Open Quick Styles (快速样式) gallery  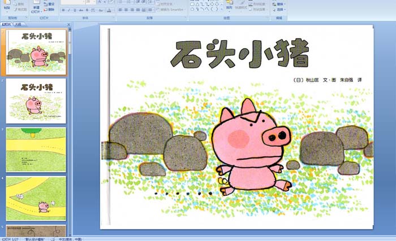pos(241,6)
